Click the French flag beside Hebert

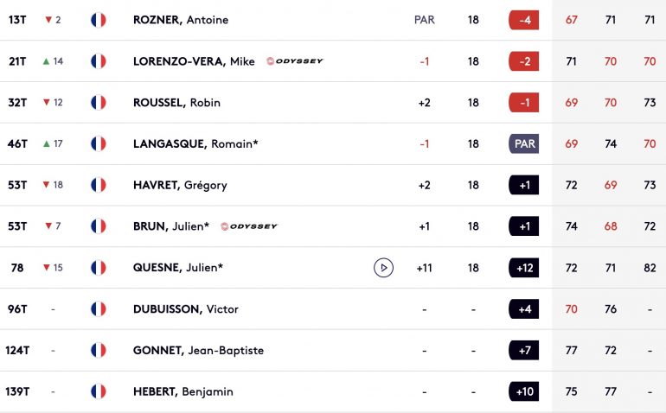point(98,391)
